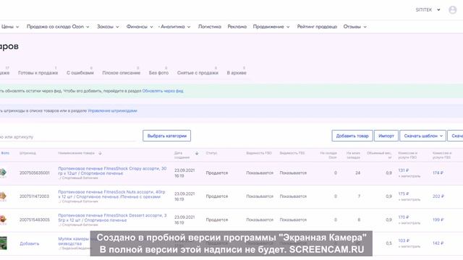Switch to Снятые с продажи tab

197,72
